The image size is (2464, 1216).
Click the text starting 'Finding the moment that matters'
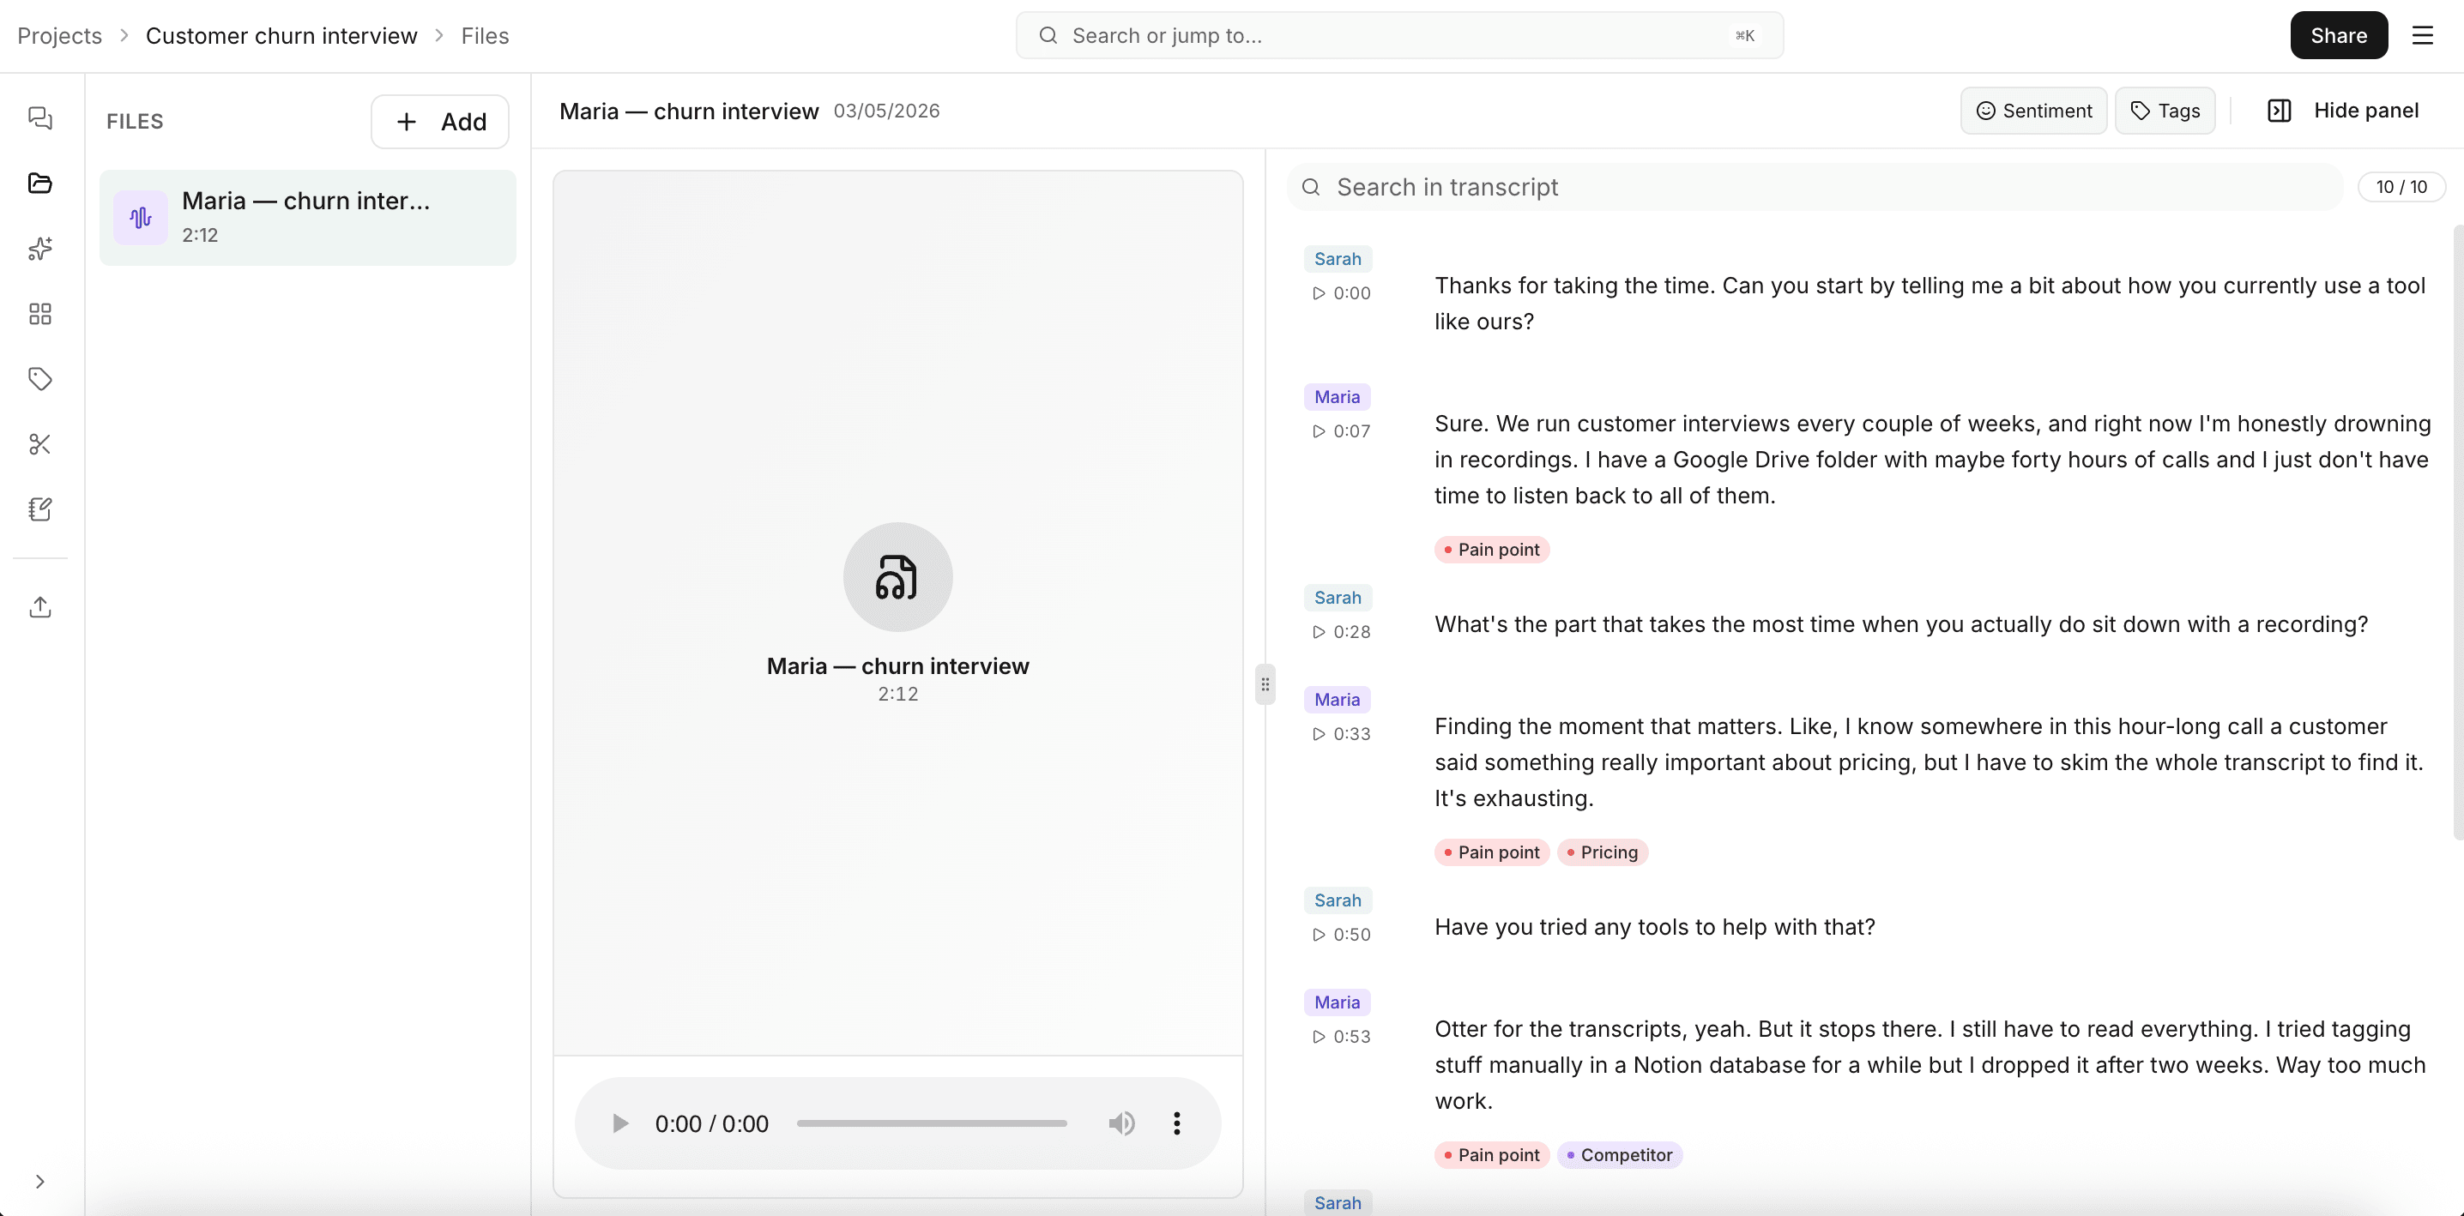coord(1929,763)
